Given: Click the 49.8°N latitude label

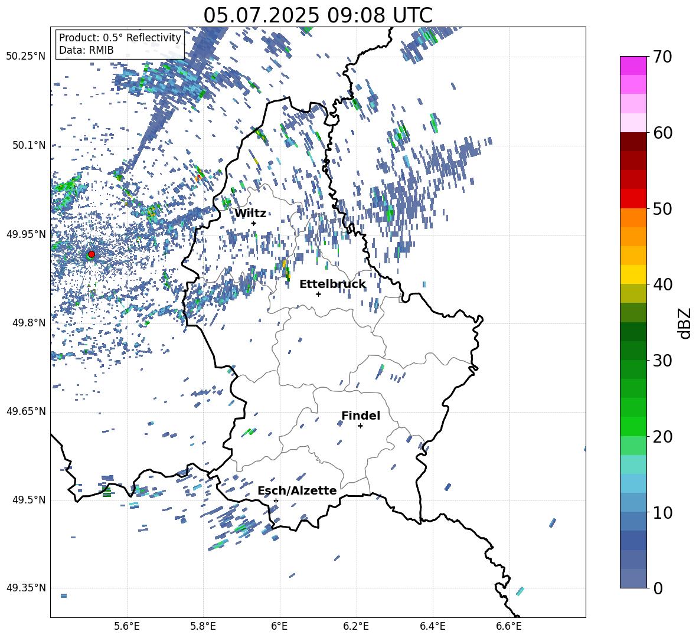Looking at the screenshot, I should click(x=29, y=323).
